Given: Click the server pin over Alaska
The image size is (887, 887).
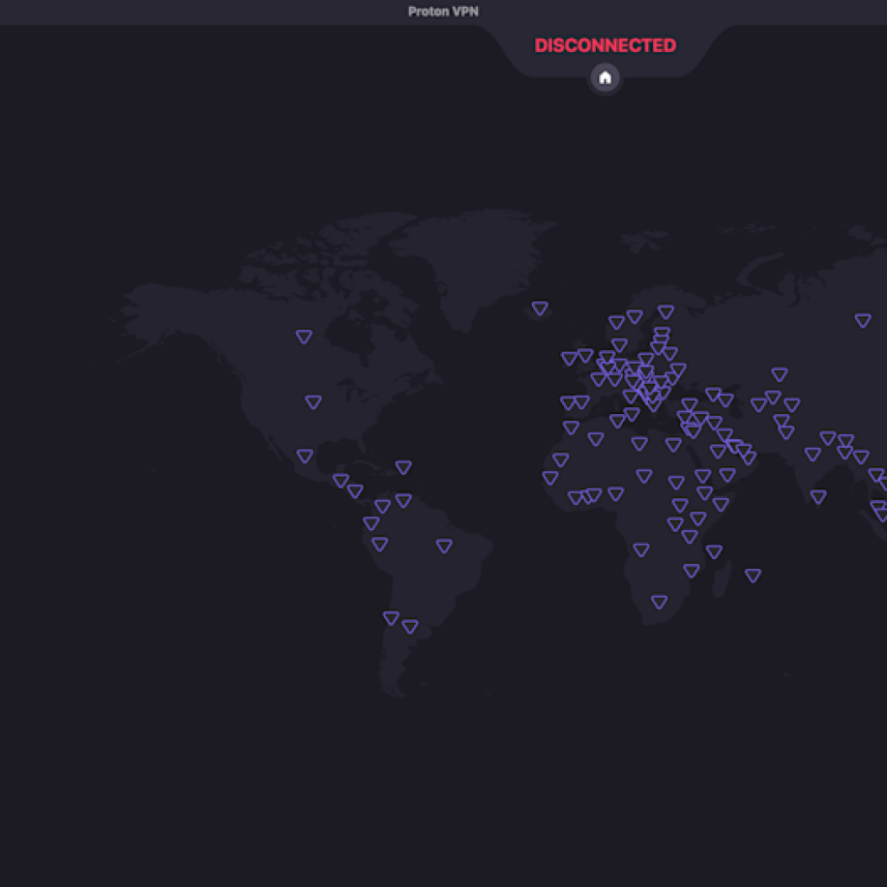Looking at the screenshot, I should click(303, 336).
